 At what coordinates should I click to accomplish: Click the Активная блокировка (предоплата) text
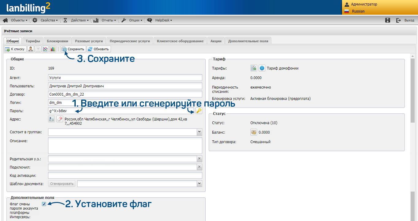[280, 99]
